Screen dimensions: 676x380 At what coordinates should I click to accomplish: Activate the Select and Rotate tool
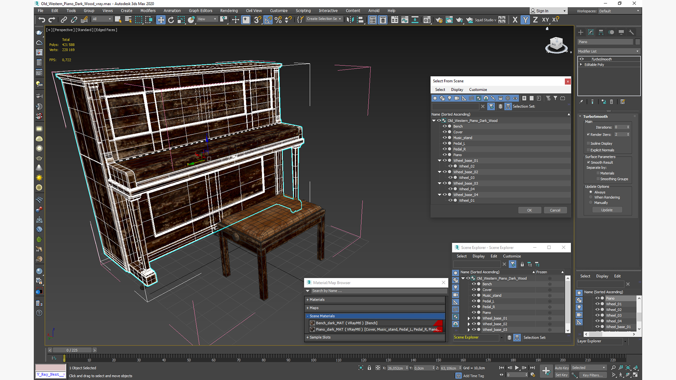coord(171,20)
